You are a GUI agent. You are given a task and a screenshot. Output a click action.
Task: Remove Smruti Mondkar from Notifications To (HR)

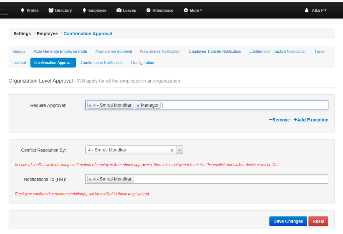(x=90, y=179)
